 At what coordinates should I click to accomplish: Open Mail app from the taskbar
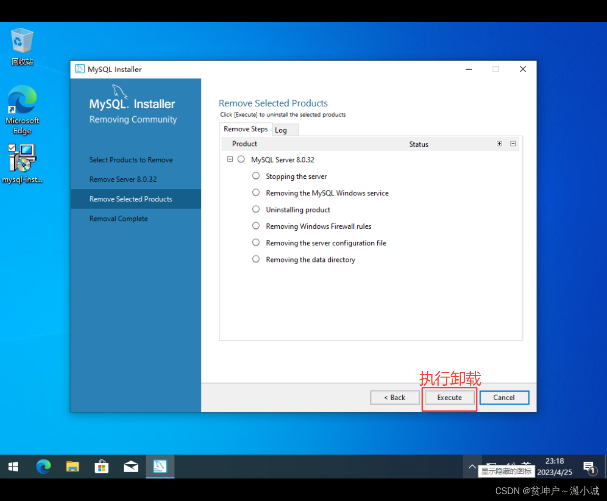(x=131, y=467)
